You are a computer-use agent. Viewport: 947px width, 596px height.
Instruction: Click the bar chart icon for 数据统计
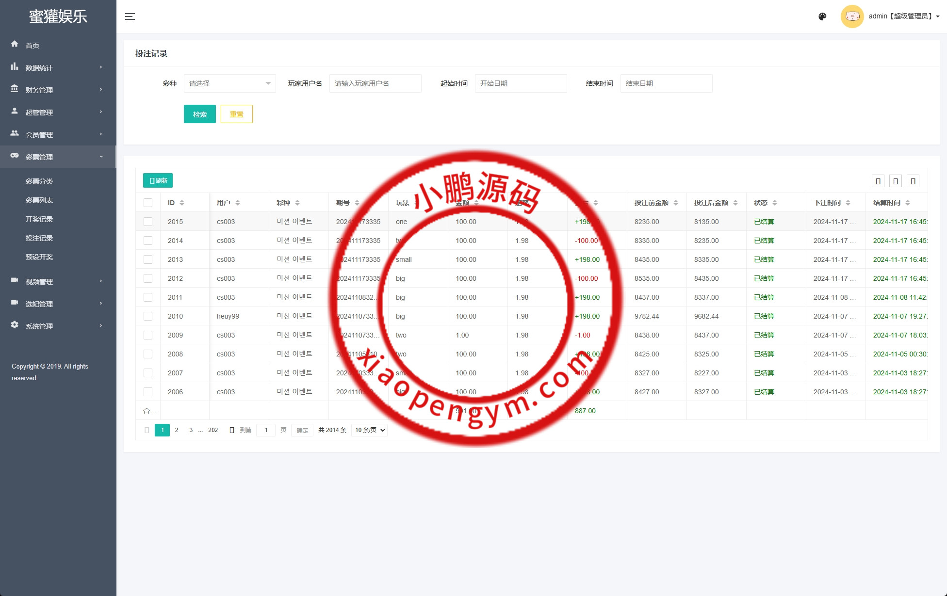point(15,66)
